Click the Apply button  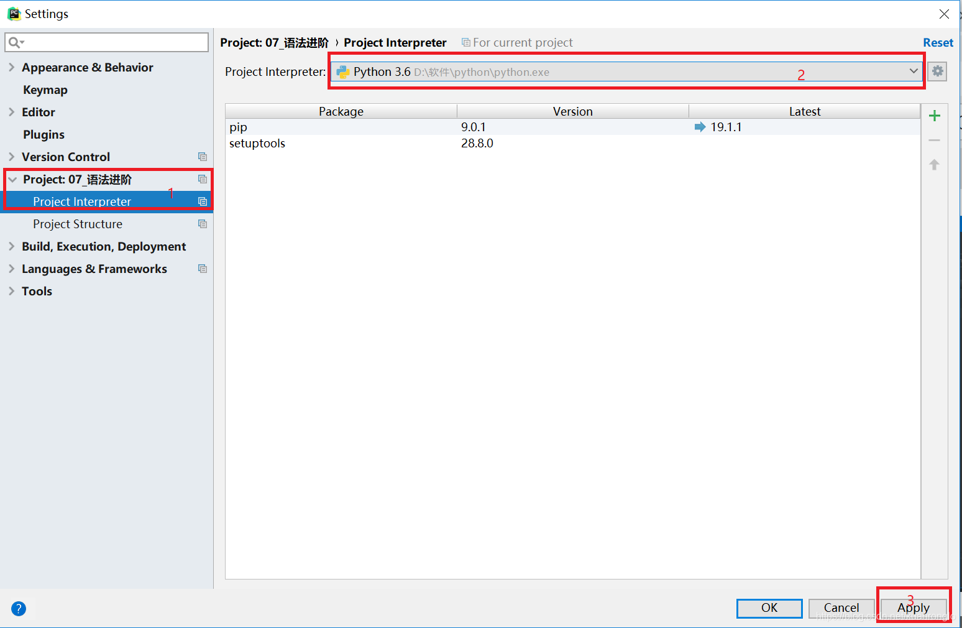(913, 608)
